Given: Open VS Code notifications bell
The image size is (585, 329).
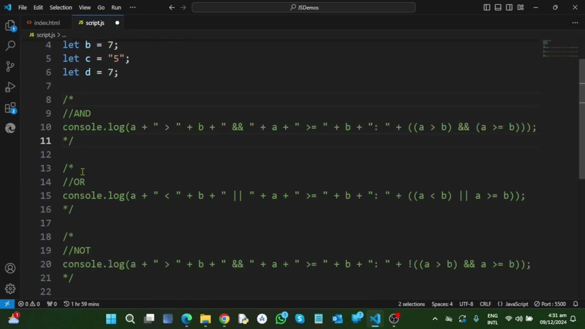Looking at the screenshot, I should pyautogui.click(x=575, y=304).
